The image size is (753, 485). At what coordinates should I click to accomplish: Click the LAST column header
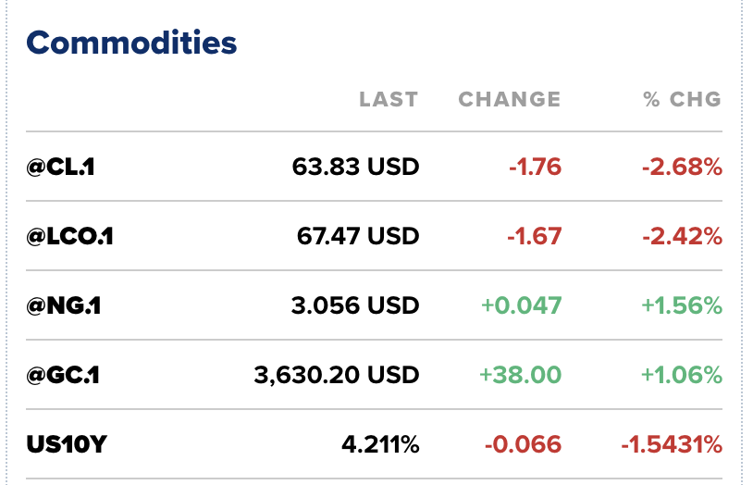click(x=389, y=99)
